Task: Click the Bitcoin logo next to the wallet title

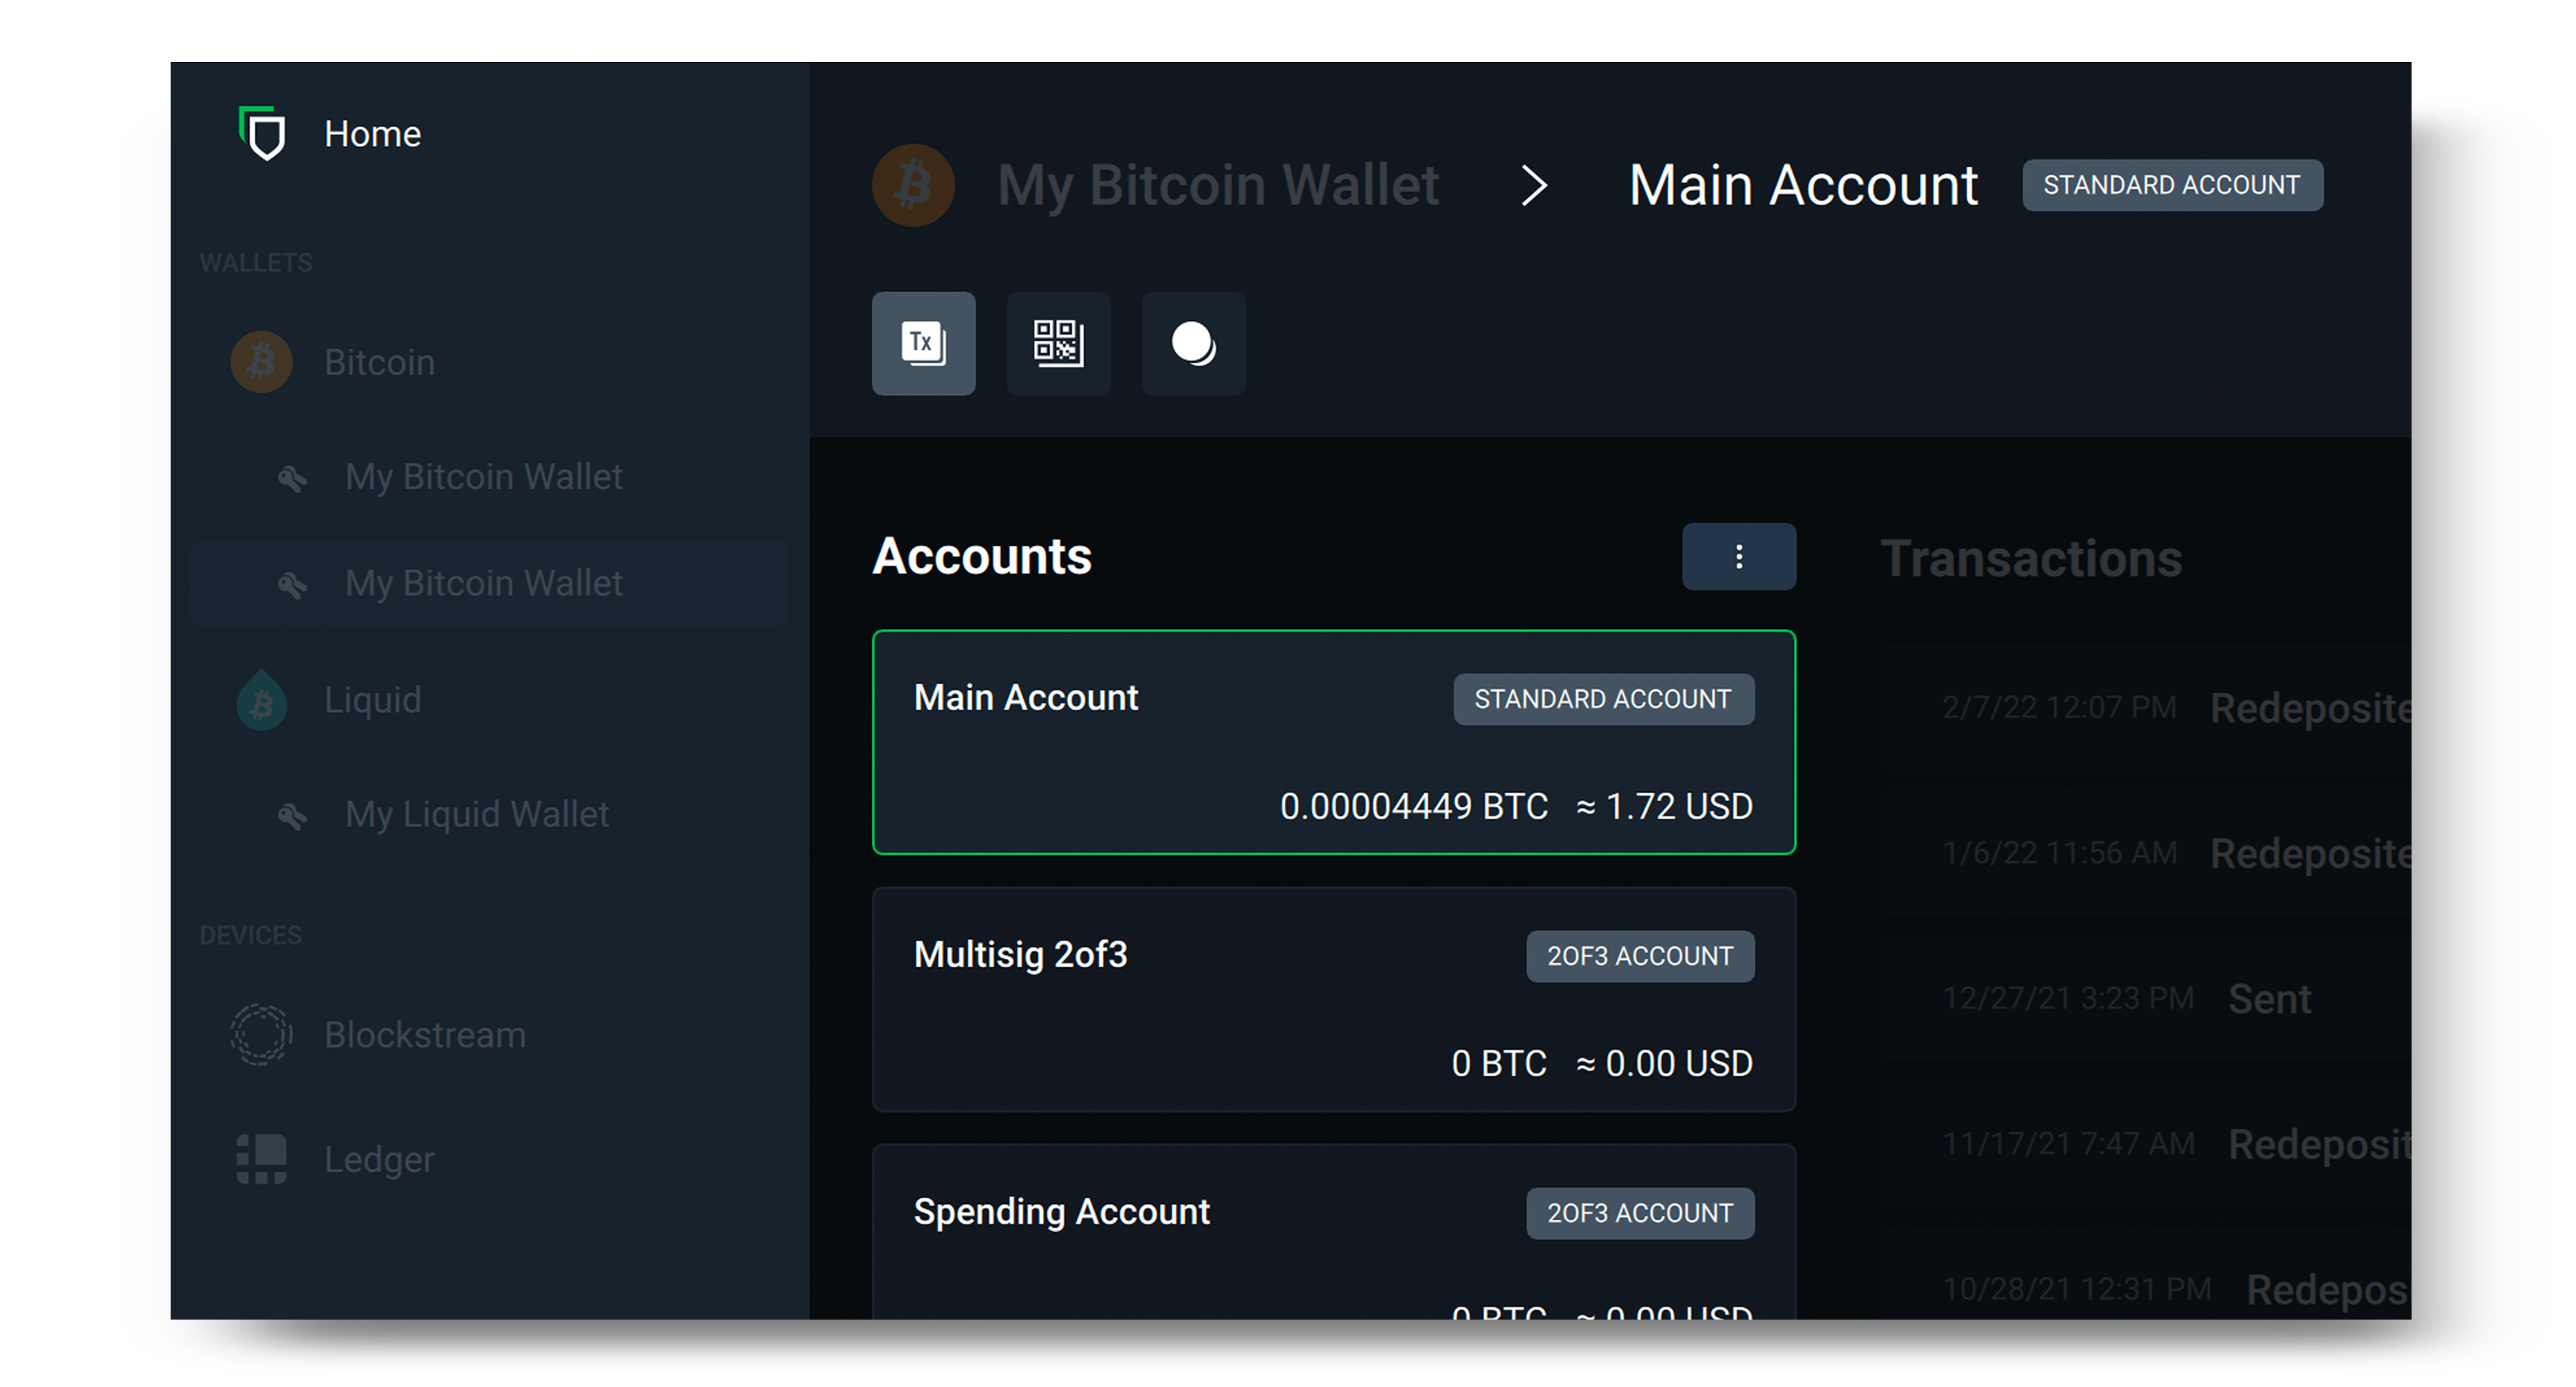Action: pos(911,184)
